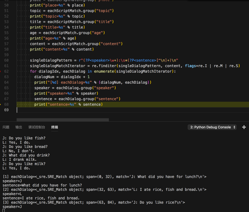
Task: Click the red breakpoint dot at line 62
Action: (x=0, y=71)
